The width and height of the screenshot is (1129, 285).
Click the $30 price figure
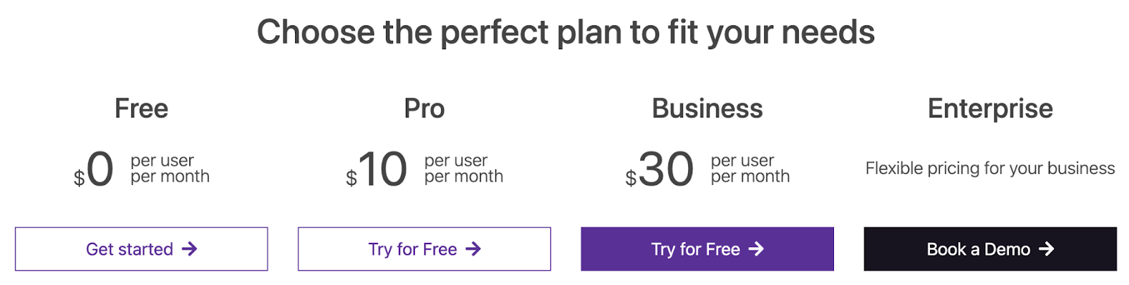pyautogui.click(x=659, y=170)
